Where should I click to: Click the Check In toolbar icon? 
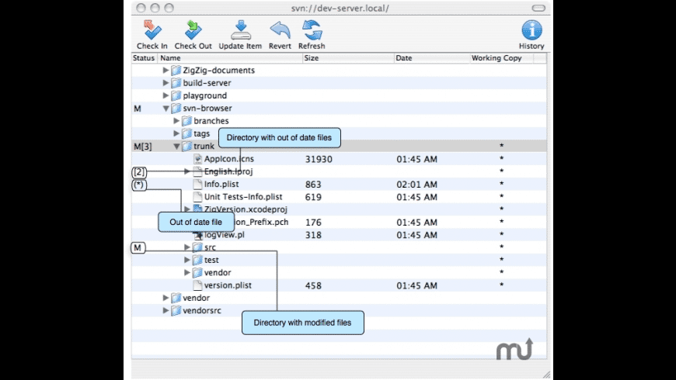[152, 30]
